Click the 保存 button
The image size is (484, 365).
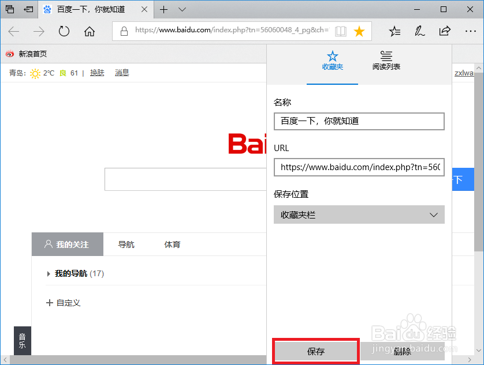tap(316, 351)
